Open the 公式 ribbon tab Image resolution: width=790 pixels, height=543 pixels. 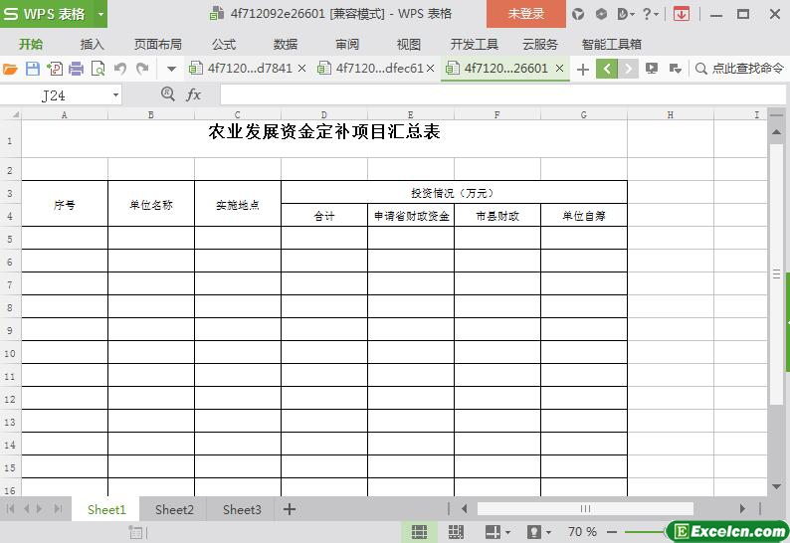point(224,45)
